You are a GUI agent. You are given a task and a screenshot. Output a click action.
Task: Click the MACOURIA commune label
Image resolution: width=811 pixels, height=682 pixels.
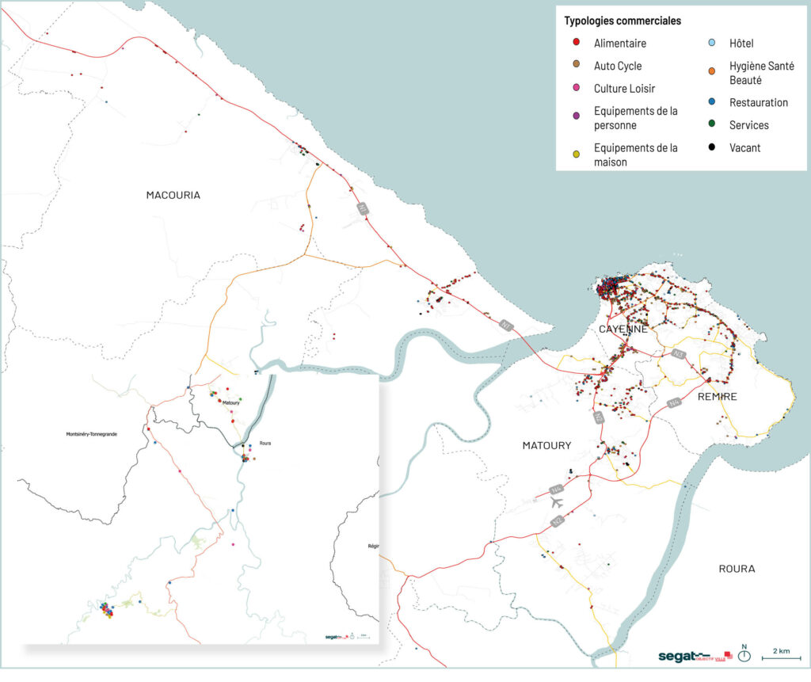pyautogui.click(x=173, y=195)
